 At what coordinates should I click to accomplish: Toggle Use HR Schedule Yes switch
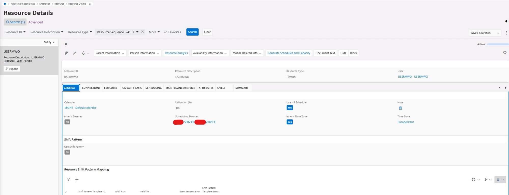tap(290, 108)
